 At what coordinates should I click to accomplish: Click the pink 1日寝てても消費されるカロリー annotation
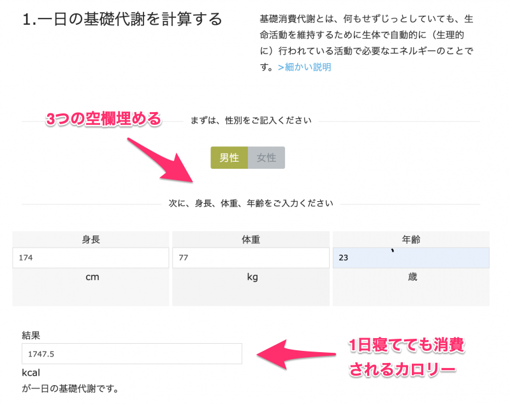point(407,357)
